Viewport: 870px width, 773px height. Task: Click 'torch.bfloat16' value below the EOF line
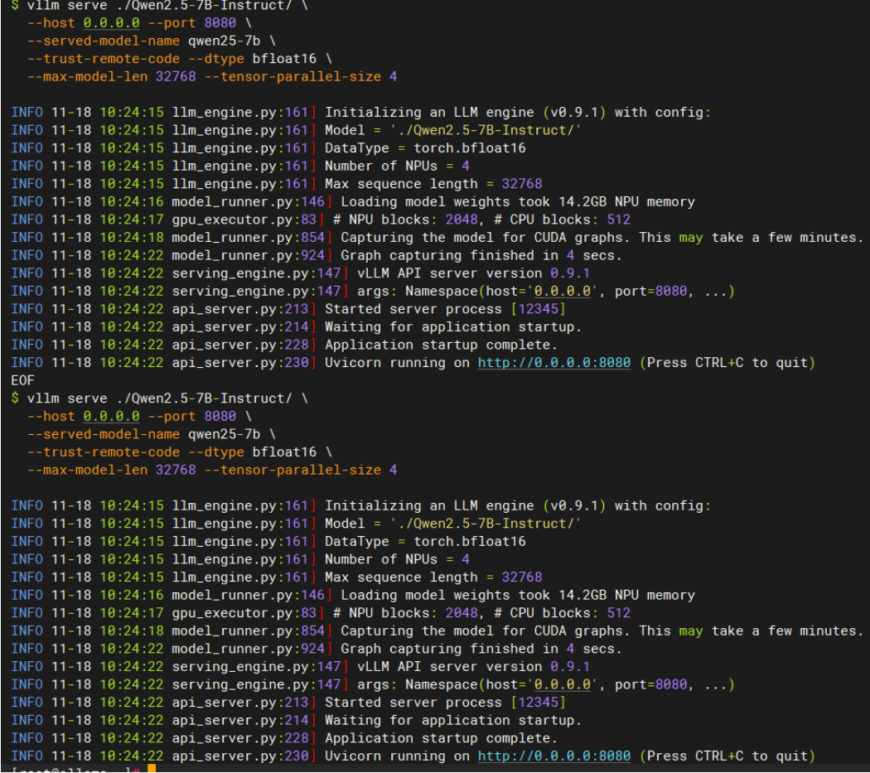(470, 542)
